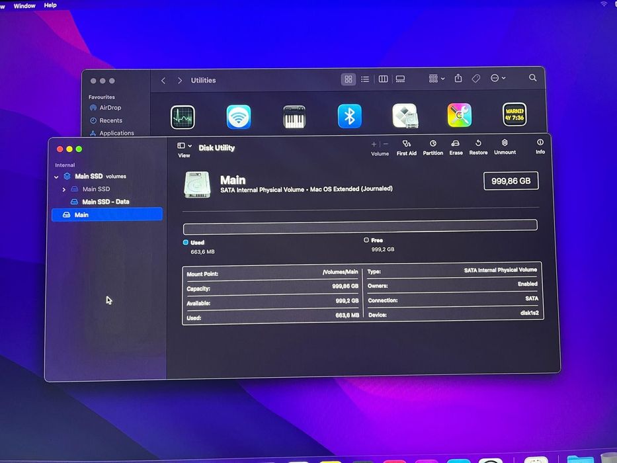Image resolution: width=617 pixels, height=463 pixels.
Task: Open Boot Camp Assistant icon
Action: tap(405, 116)
